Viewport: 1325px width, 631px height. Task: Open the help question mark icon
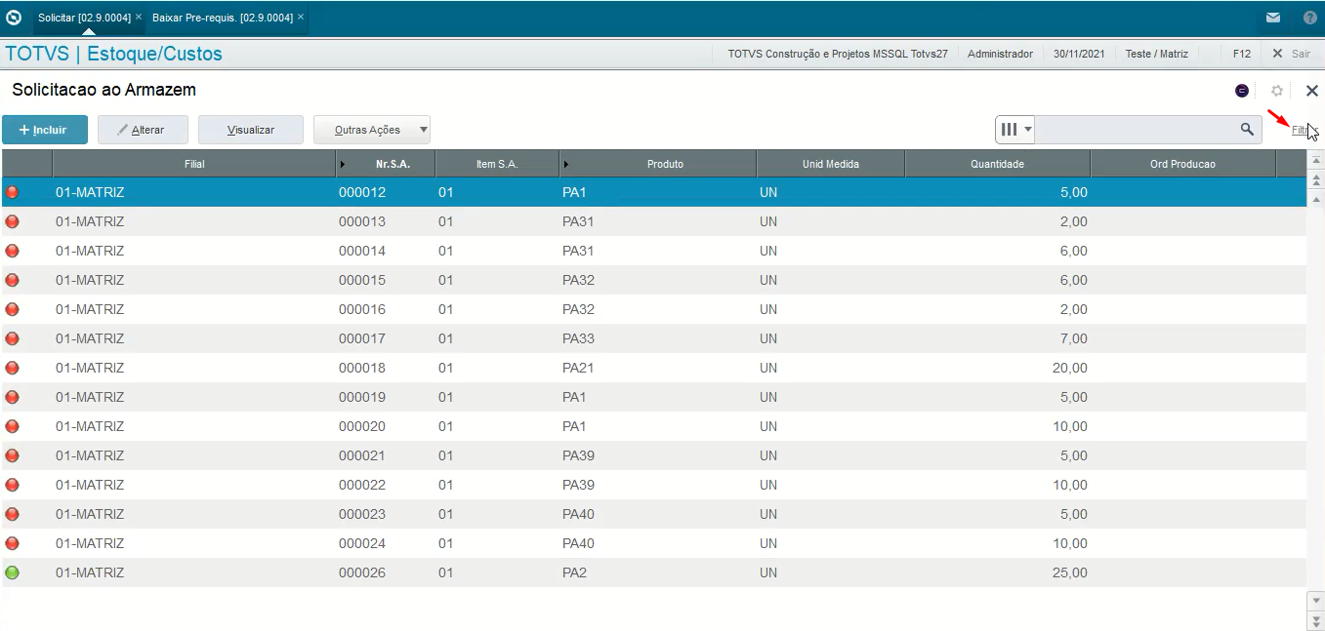1309,18
